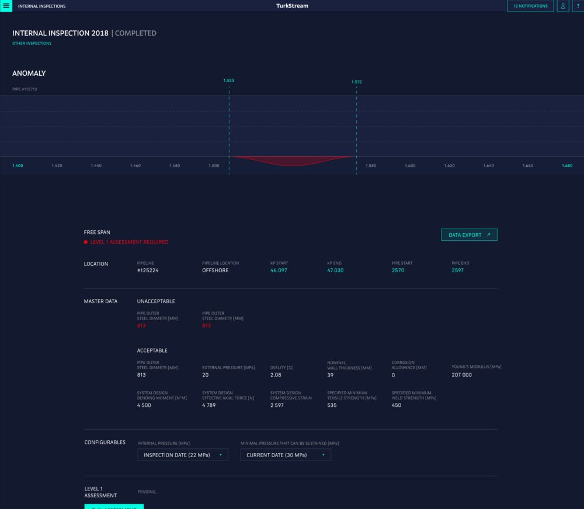
Task: Expand the Internal Pressure dropdown
Action: click(x=182, y=455)
